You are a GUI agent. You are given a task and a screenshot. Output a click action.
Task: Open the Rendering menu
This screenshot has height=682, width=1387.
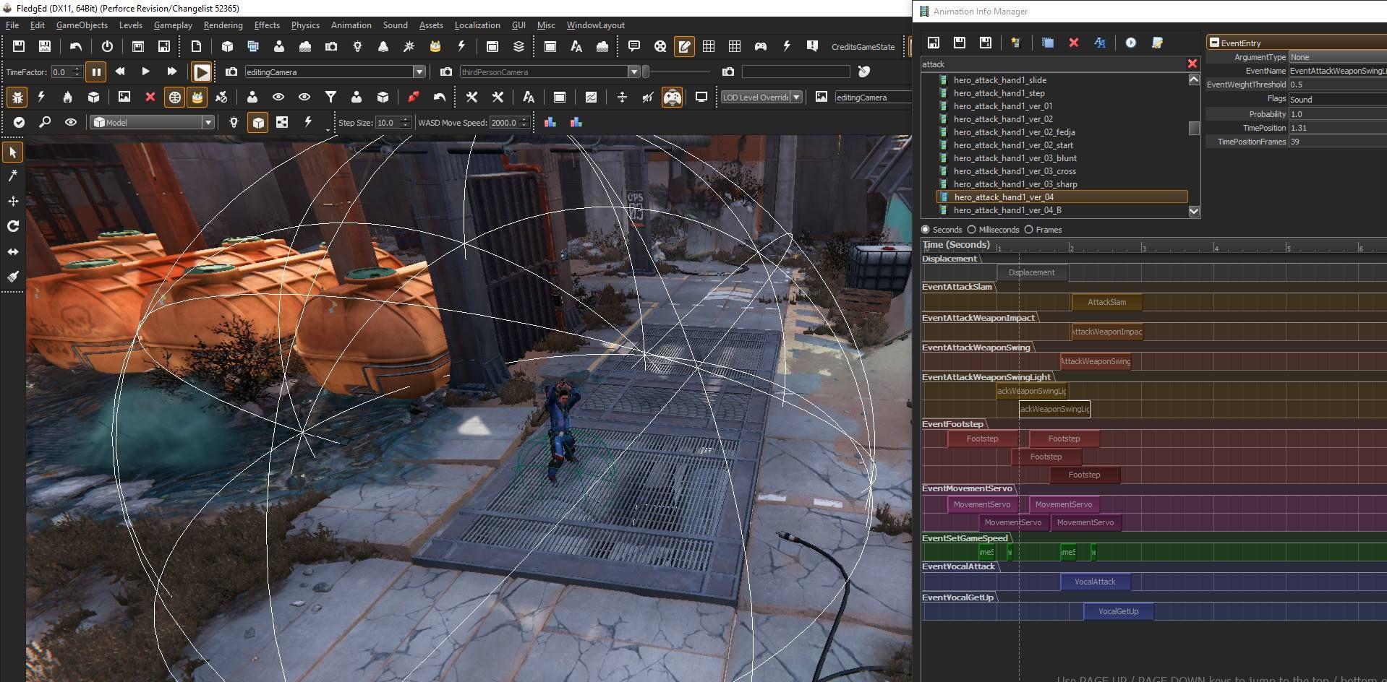pos(223,25)
